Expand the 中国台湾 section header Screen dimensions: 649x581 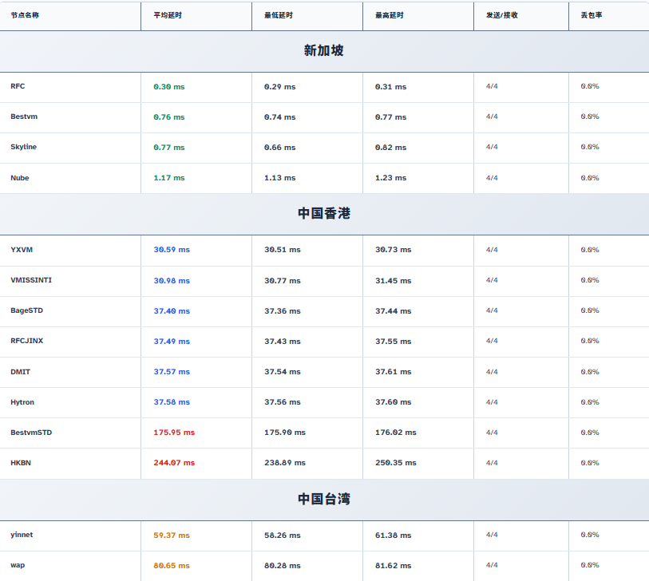tap(324, 500)
